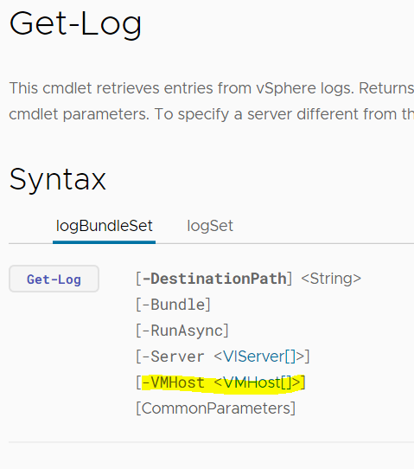The width and height of the screenshot is (414, 469).
Task: Select the logBundleSet syntax tab
Action: (105, 226)
